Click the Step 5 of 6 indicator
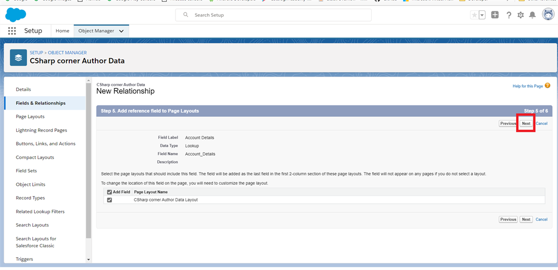The height and width of the screenshot is (270, 558). coord(536,111)
